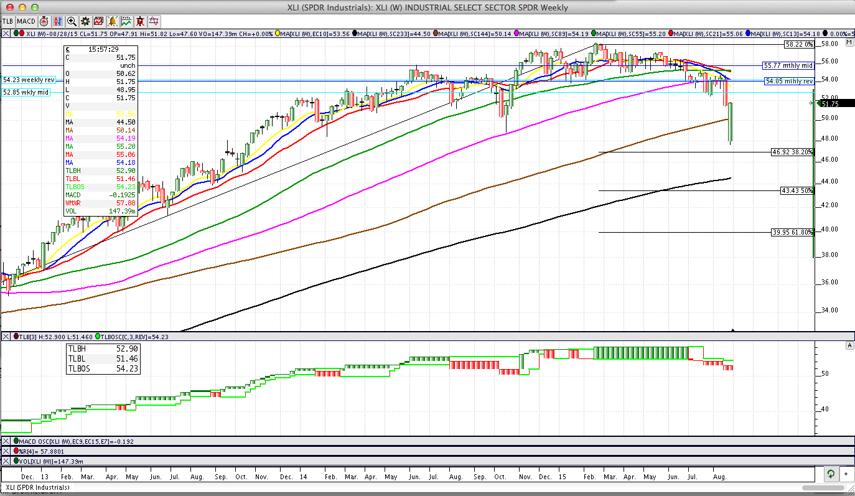855x496 pixels.
Task: Toggle the MACD OSC pane green dot
Action: [16, 441]
